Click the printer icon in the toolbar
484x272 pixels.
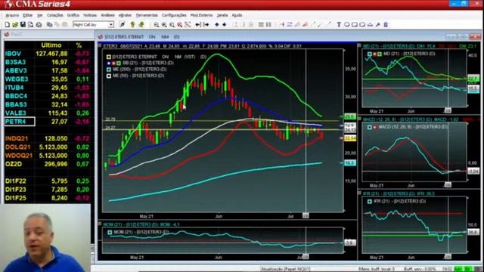[x=39, y=25]
